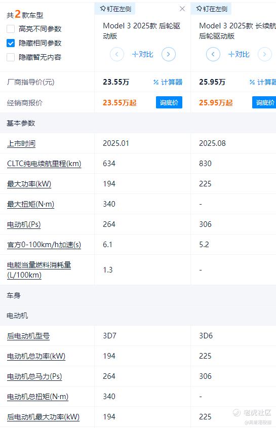This screenshot has height=428, width=276.
Task: Click the 23.55万 manufacturer price
Action: 116,82
